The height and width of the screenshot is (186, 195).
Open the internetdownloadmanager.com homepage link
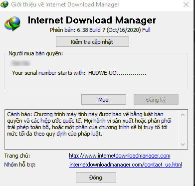120,156
